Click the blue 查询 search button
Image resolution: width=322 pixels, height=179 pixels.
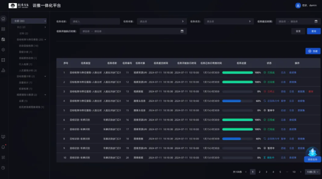coord(314,31)
